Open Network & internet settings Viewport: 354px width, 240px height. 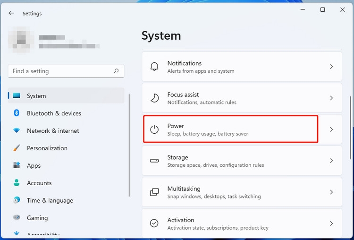click(x=66, y=130)
